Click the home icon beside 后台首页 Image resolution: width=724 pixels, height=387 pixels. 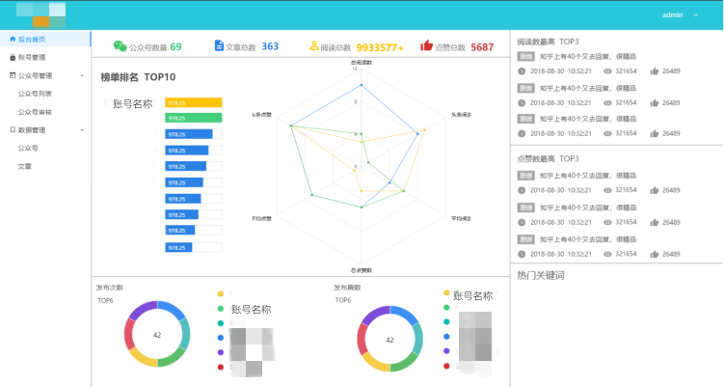[13, 40]
